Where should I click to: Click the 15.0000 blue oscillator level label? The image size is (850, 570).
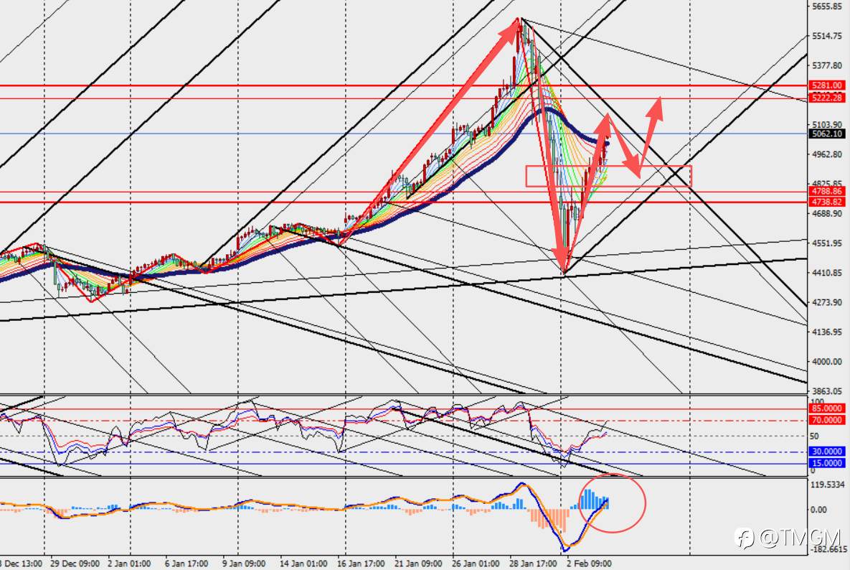[827, 463]
